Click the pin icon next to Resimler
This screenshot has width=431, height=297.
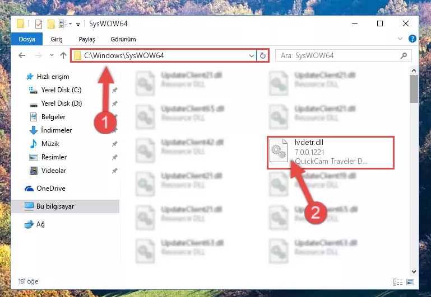click(115, 157)
